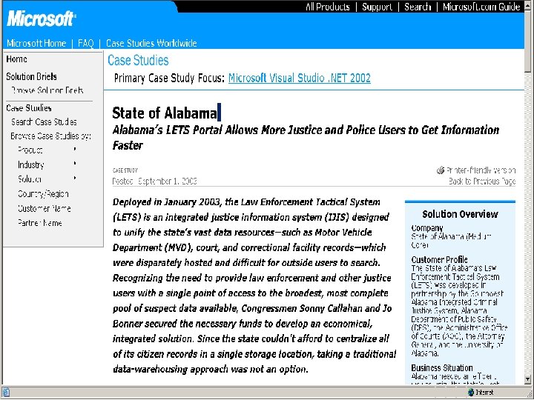Click the Solution Overview heading
534x400 pixels.
(460, 214)
